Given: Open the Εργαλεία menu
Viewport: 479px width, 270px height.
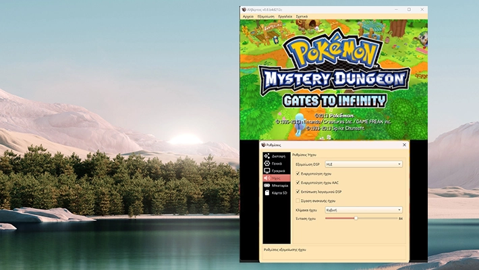Looking at the screenshot, I should (285, 16).
